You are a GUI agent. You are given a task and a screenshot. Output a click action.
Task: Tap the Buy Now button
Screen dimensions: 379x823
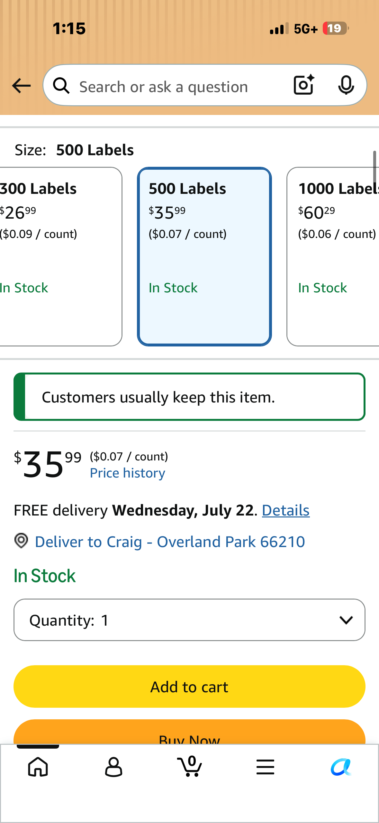click(189, 732)
